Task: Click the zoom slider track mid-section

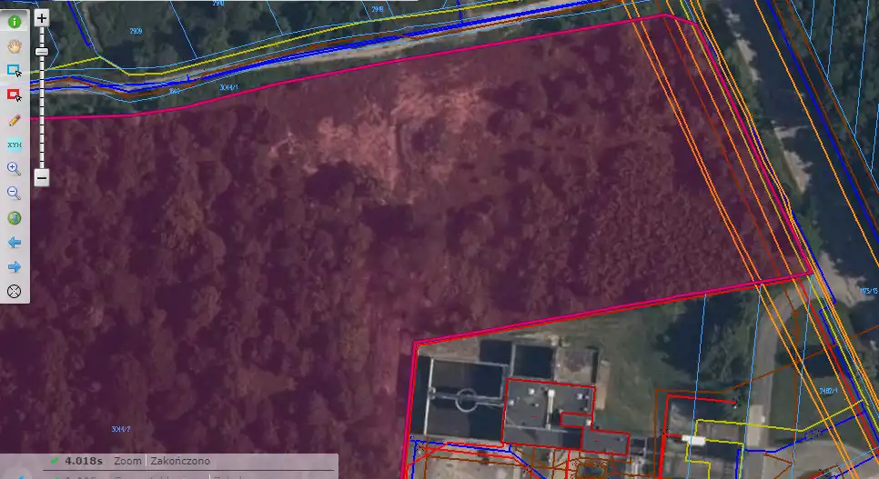Action: (42, 109)
